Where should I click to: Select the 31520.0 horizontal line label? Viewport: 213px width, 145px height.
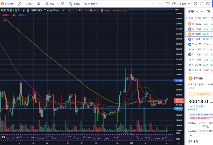point(179,81)
